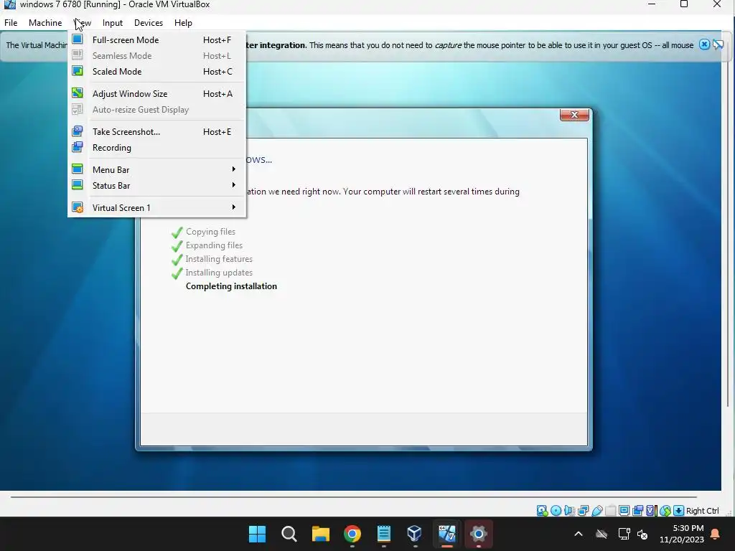Click hard disk activity status icon
The width and height of the screenshot is (735, 551).
[543, 511]
